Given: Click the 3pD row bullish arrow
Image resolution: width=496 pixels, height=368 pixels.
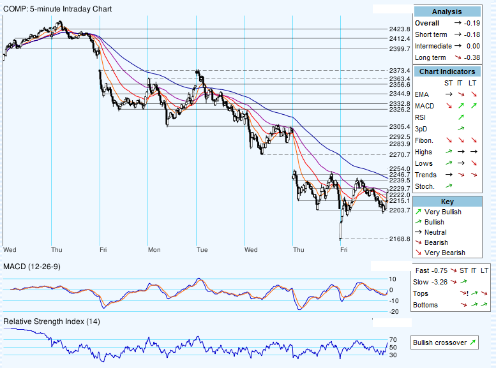Looking at the screenshot, I should pos(461,129).
